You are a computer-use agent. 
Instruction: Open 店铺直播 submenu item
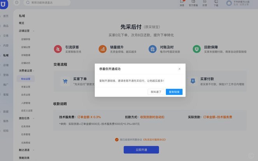[x=26, y=55]
